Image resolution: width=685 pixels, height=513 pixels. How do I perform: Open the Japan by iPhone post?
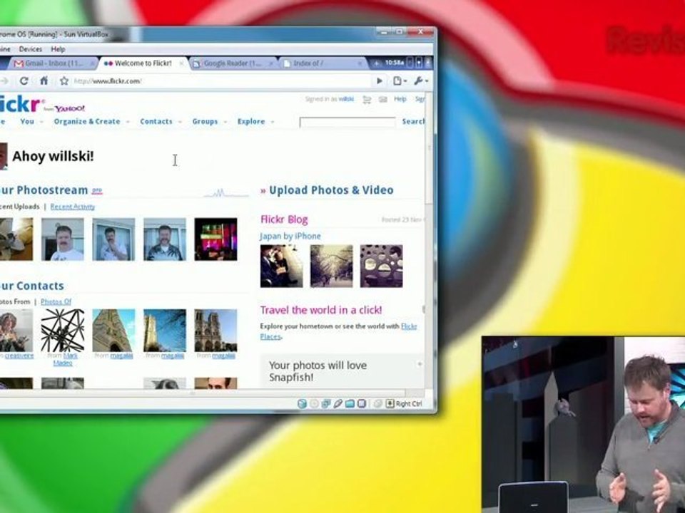click(x=290, y=236)
